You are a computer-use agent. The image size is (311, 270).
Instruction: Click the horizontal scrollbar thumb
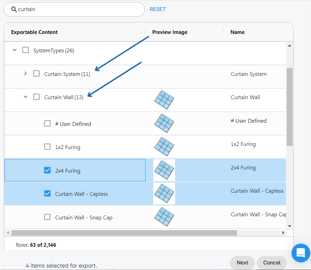pos(124,233)
